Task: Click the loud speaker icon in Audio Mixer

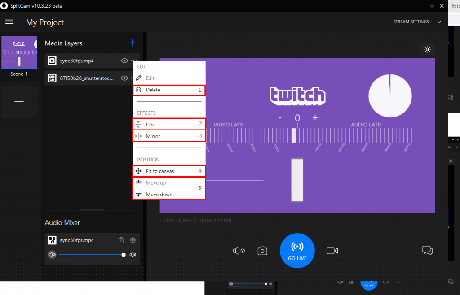Action: pyautogui.click(x=133, y=255)
